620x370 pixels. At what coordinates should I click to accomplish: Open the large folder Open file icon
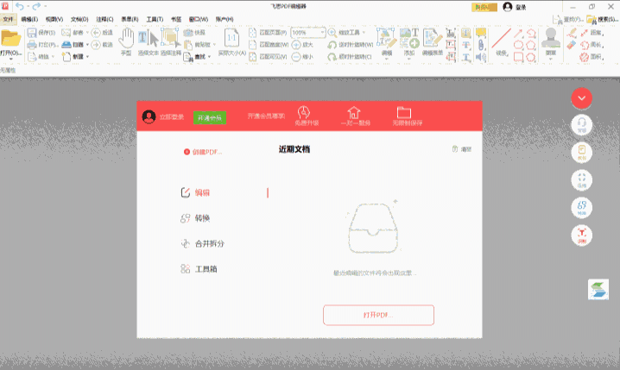click(x=10, y=38)
